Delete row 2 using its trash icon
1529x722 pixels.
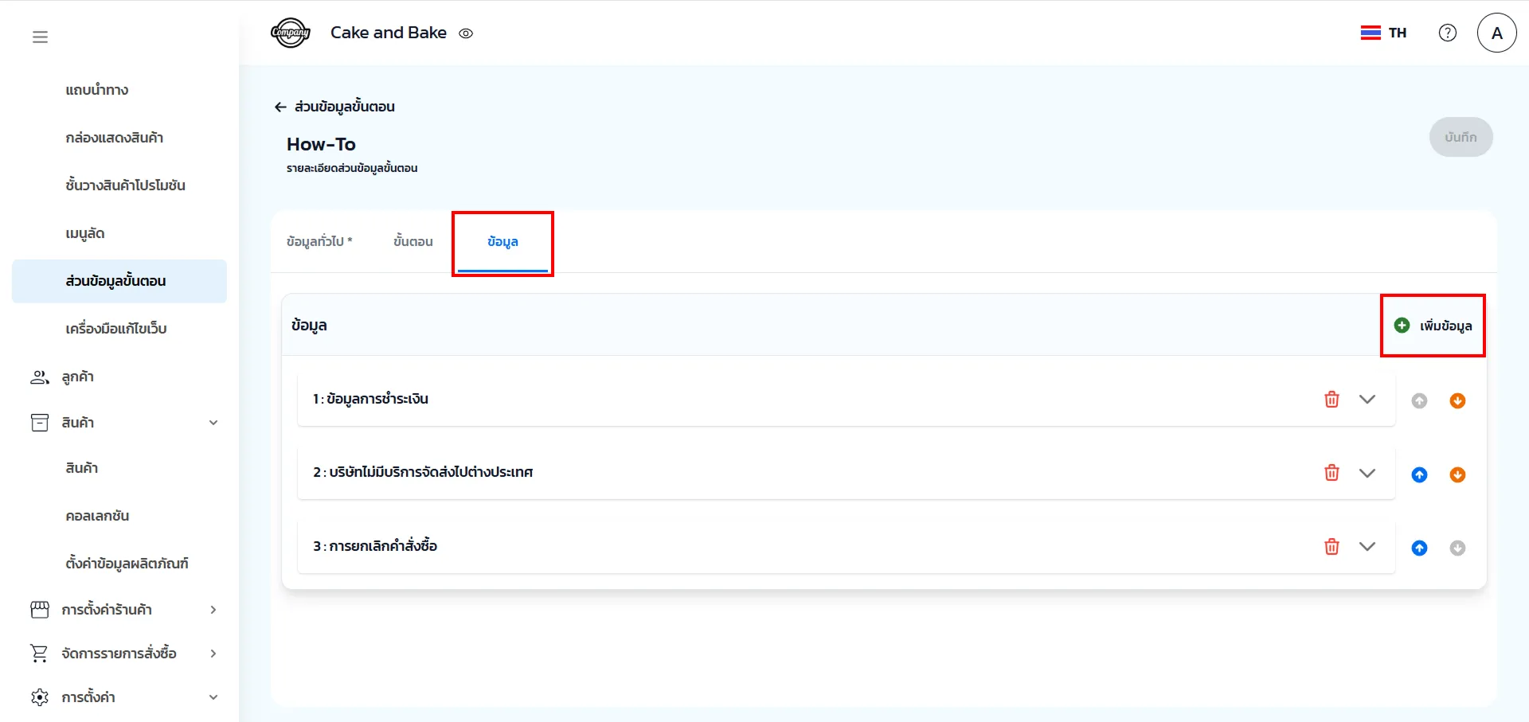[1332, 473]
